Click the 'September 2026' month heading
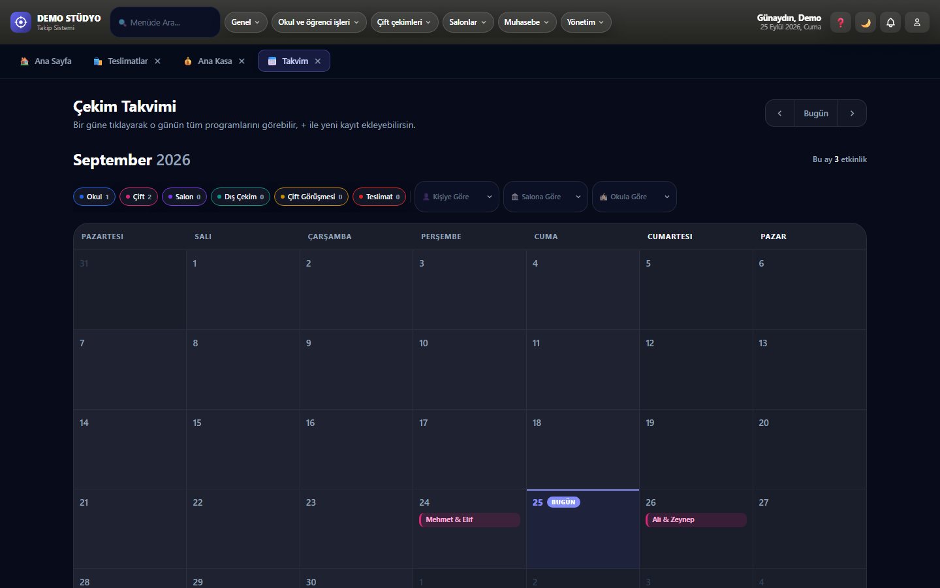Viewport: 940px width, 588px height. coord(132,160)
